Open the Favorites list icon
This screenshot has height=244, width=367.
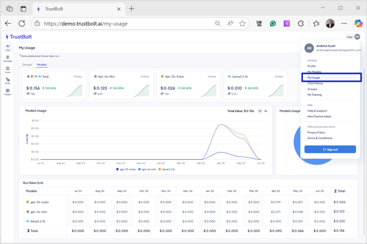click(316, 23)
